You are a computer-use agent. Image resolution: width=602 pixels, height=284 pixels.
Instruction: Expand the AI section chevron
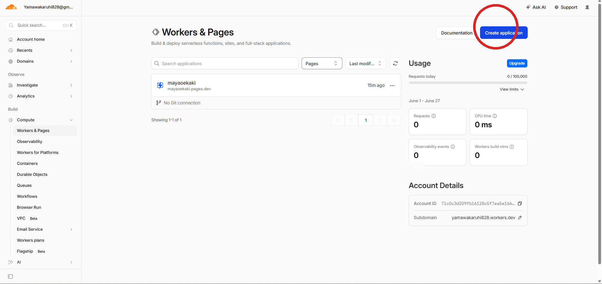pyautogui.click(x=71, y=262)
